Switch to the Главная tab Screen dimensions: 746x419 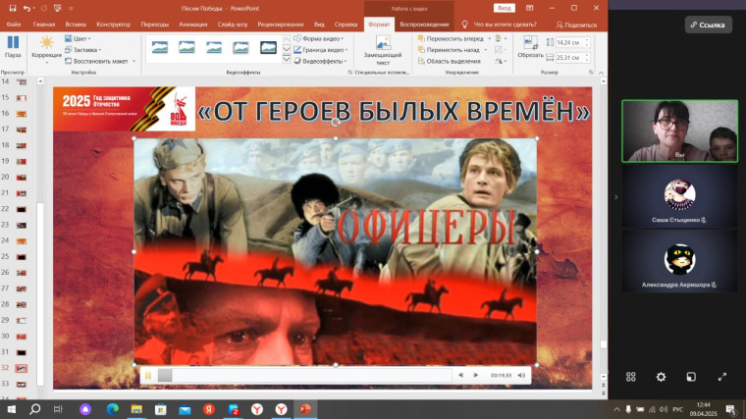[x=44, y=25]
